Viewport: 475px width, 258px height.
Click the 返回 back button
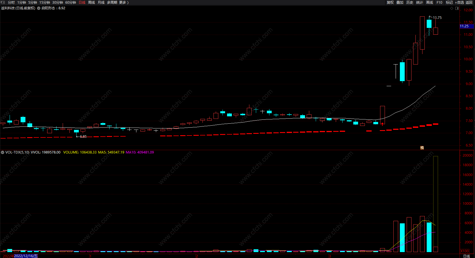pyautogui.click(x=469, y=2)
